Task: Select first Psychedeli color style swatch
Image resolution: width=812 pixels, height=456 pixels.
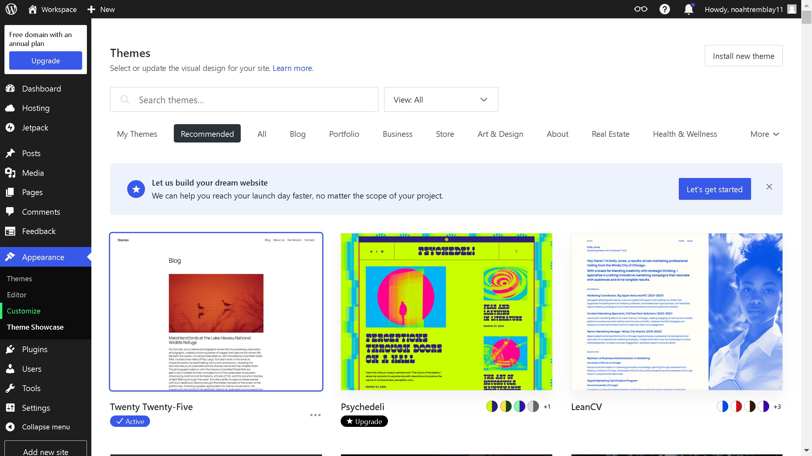Action: click(492, 406)
